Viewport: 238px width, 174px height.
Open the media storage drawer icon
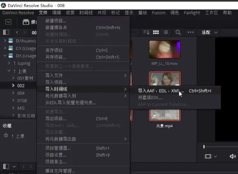pyautogui.click(x=26, y=22)
